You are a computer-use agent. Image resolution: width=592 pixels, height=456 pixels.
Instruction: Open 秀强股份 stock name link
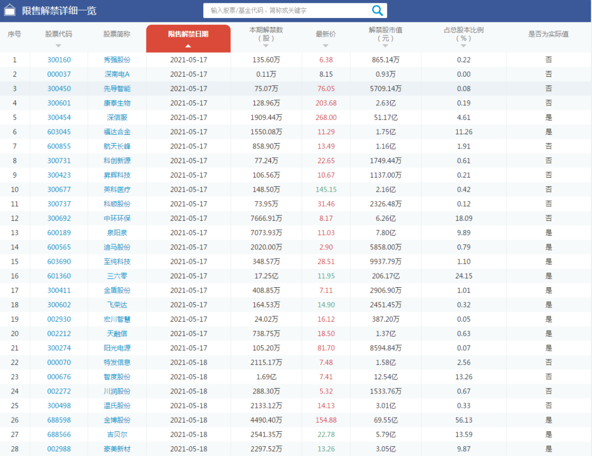click(117, 60)
